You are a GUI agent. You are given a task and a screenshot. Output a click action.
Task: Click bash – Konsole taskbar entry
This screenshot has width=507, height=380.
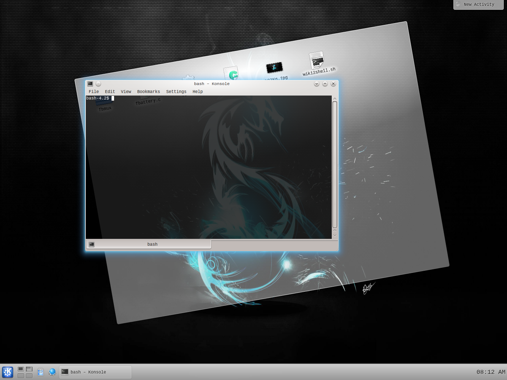[95, 372]
